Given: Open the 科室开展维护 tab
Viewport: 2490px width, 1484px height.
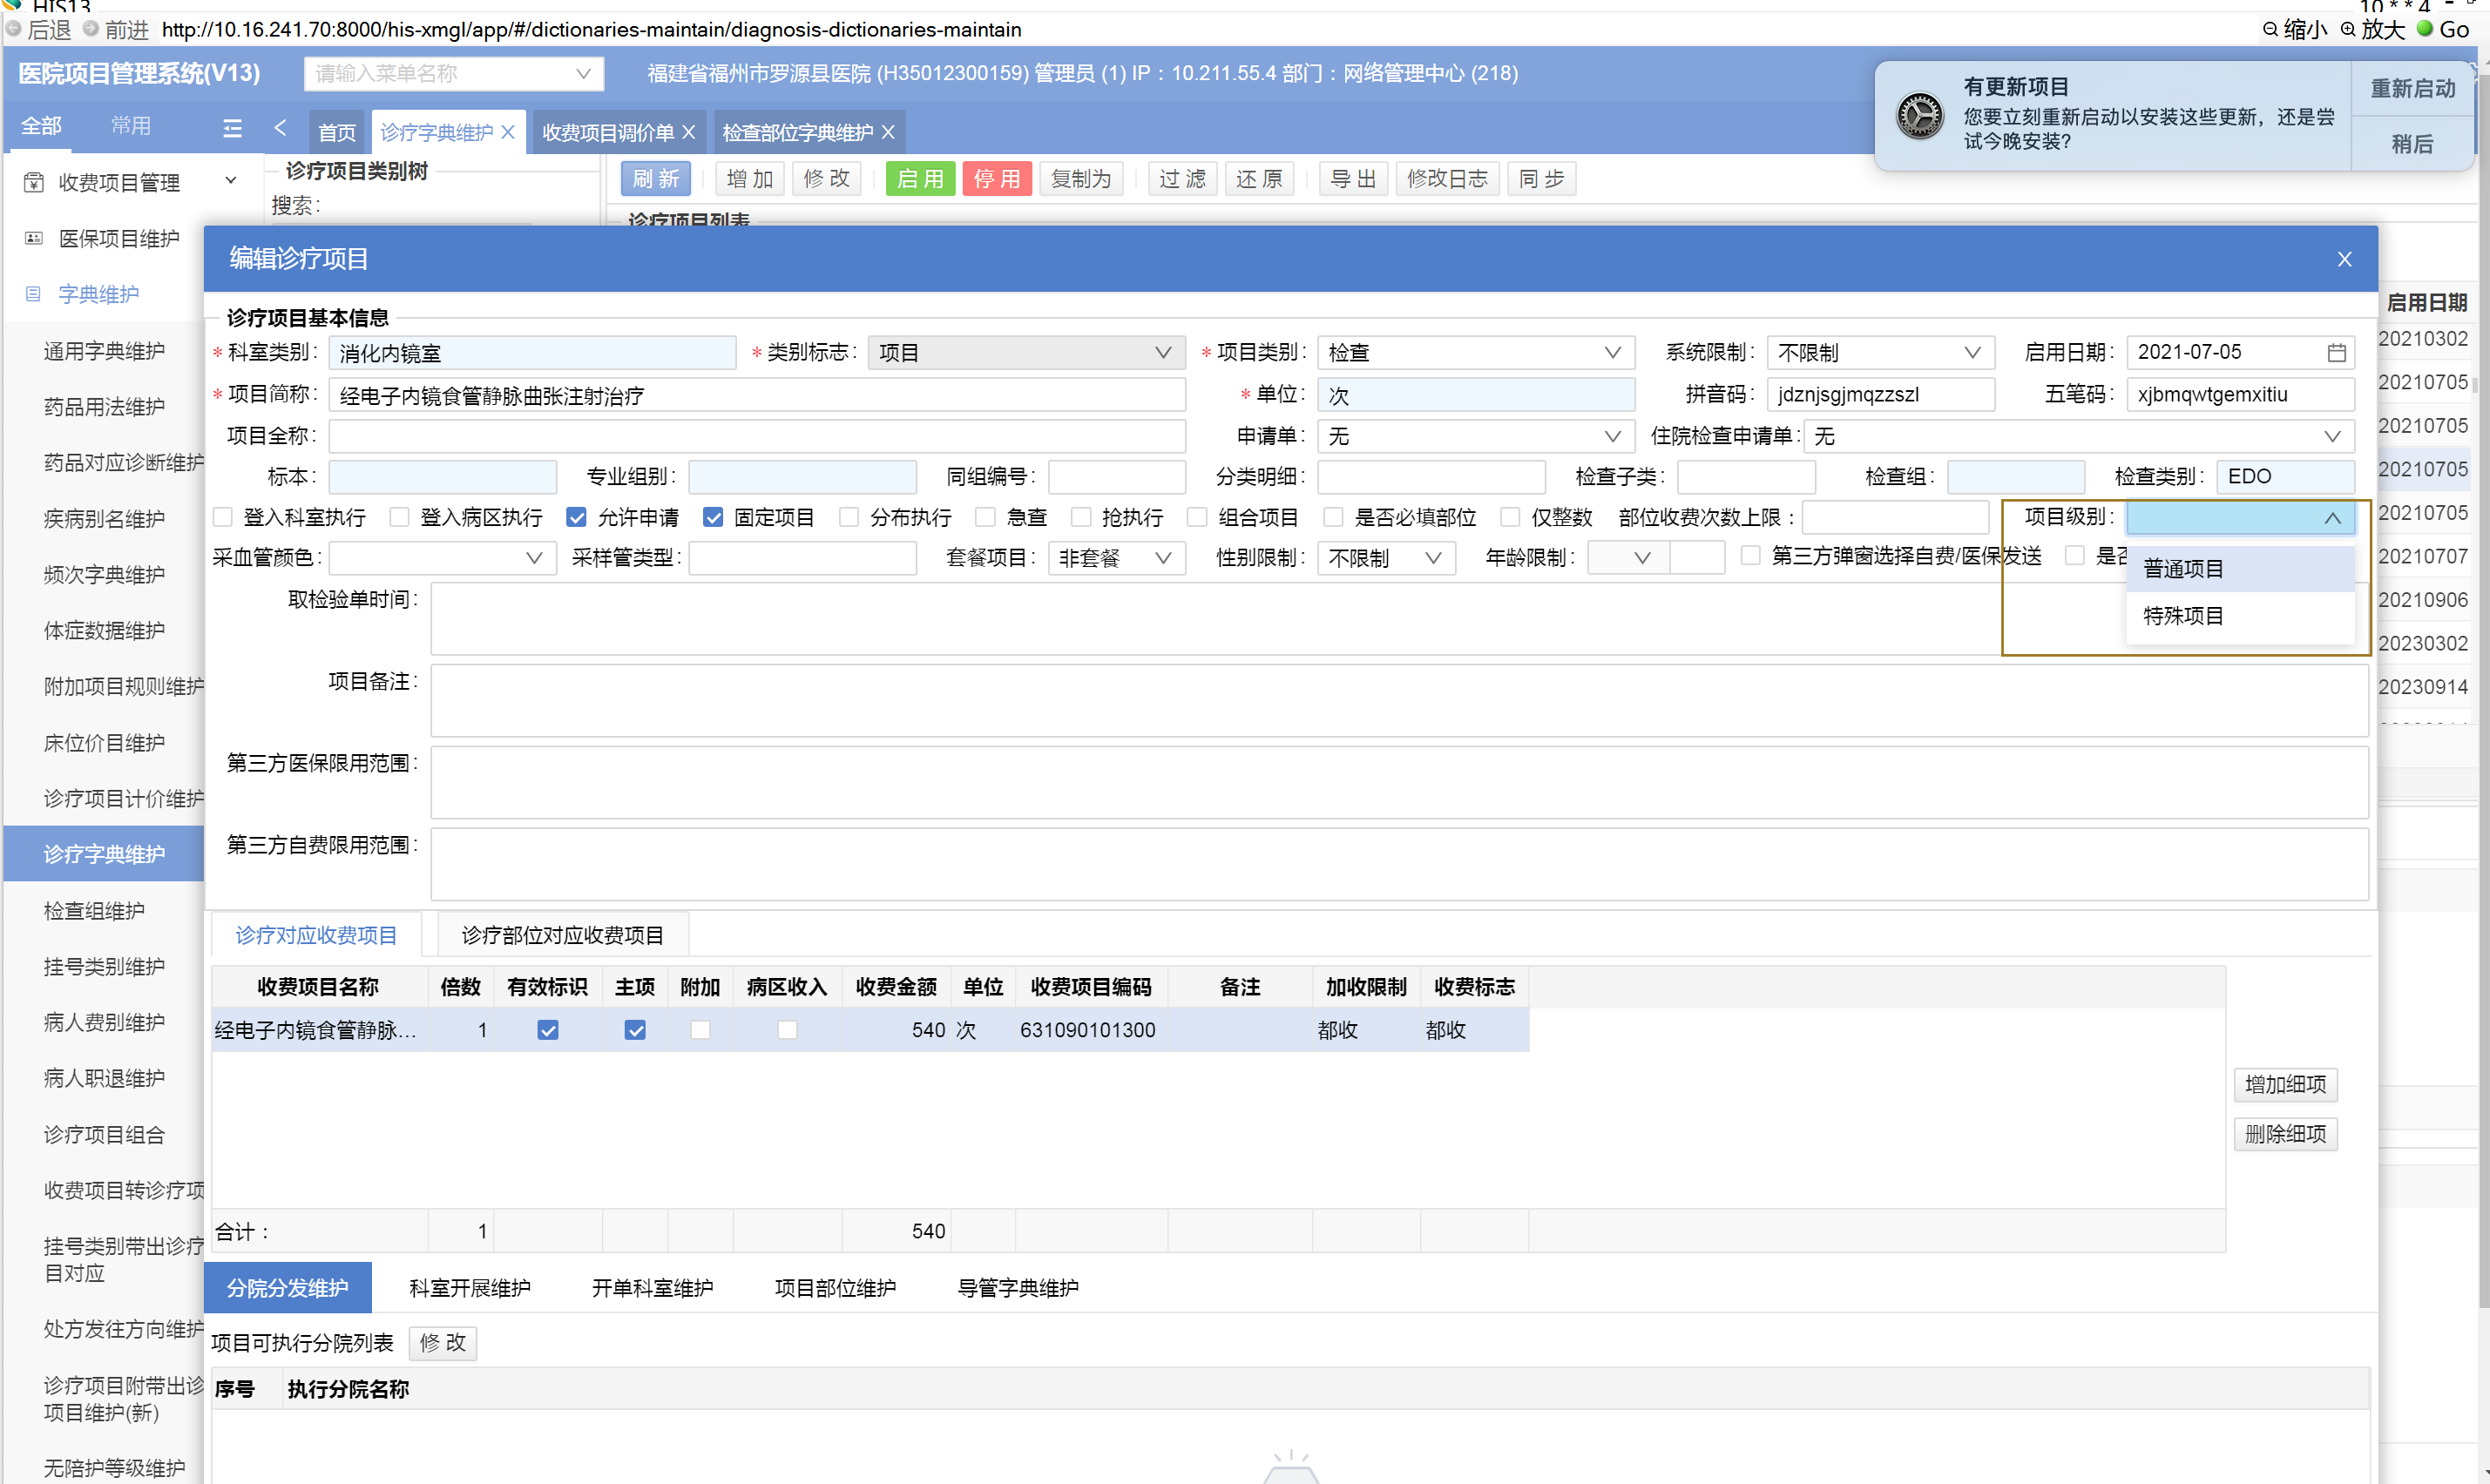Looking at the screenshot, I should tap(470, 1288).
